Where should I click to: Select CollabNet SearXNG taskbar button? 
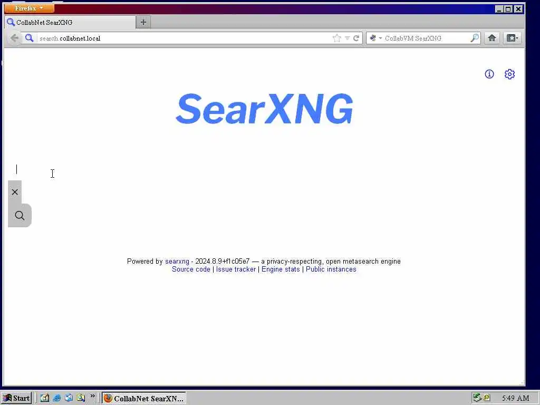[x=144, y=398]
